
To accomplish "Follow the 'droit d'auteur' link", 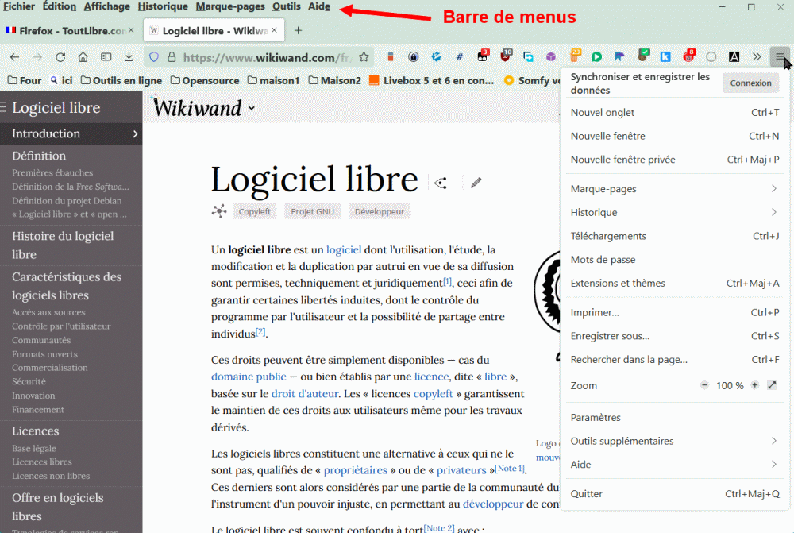I will click(x=304, y=394).
